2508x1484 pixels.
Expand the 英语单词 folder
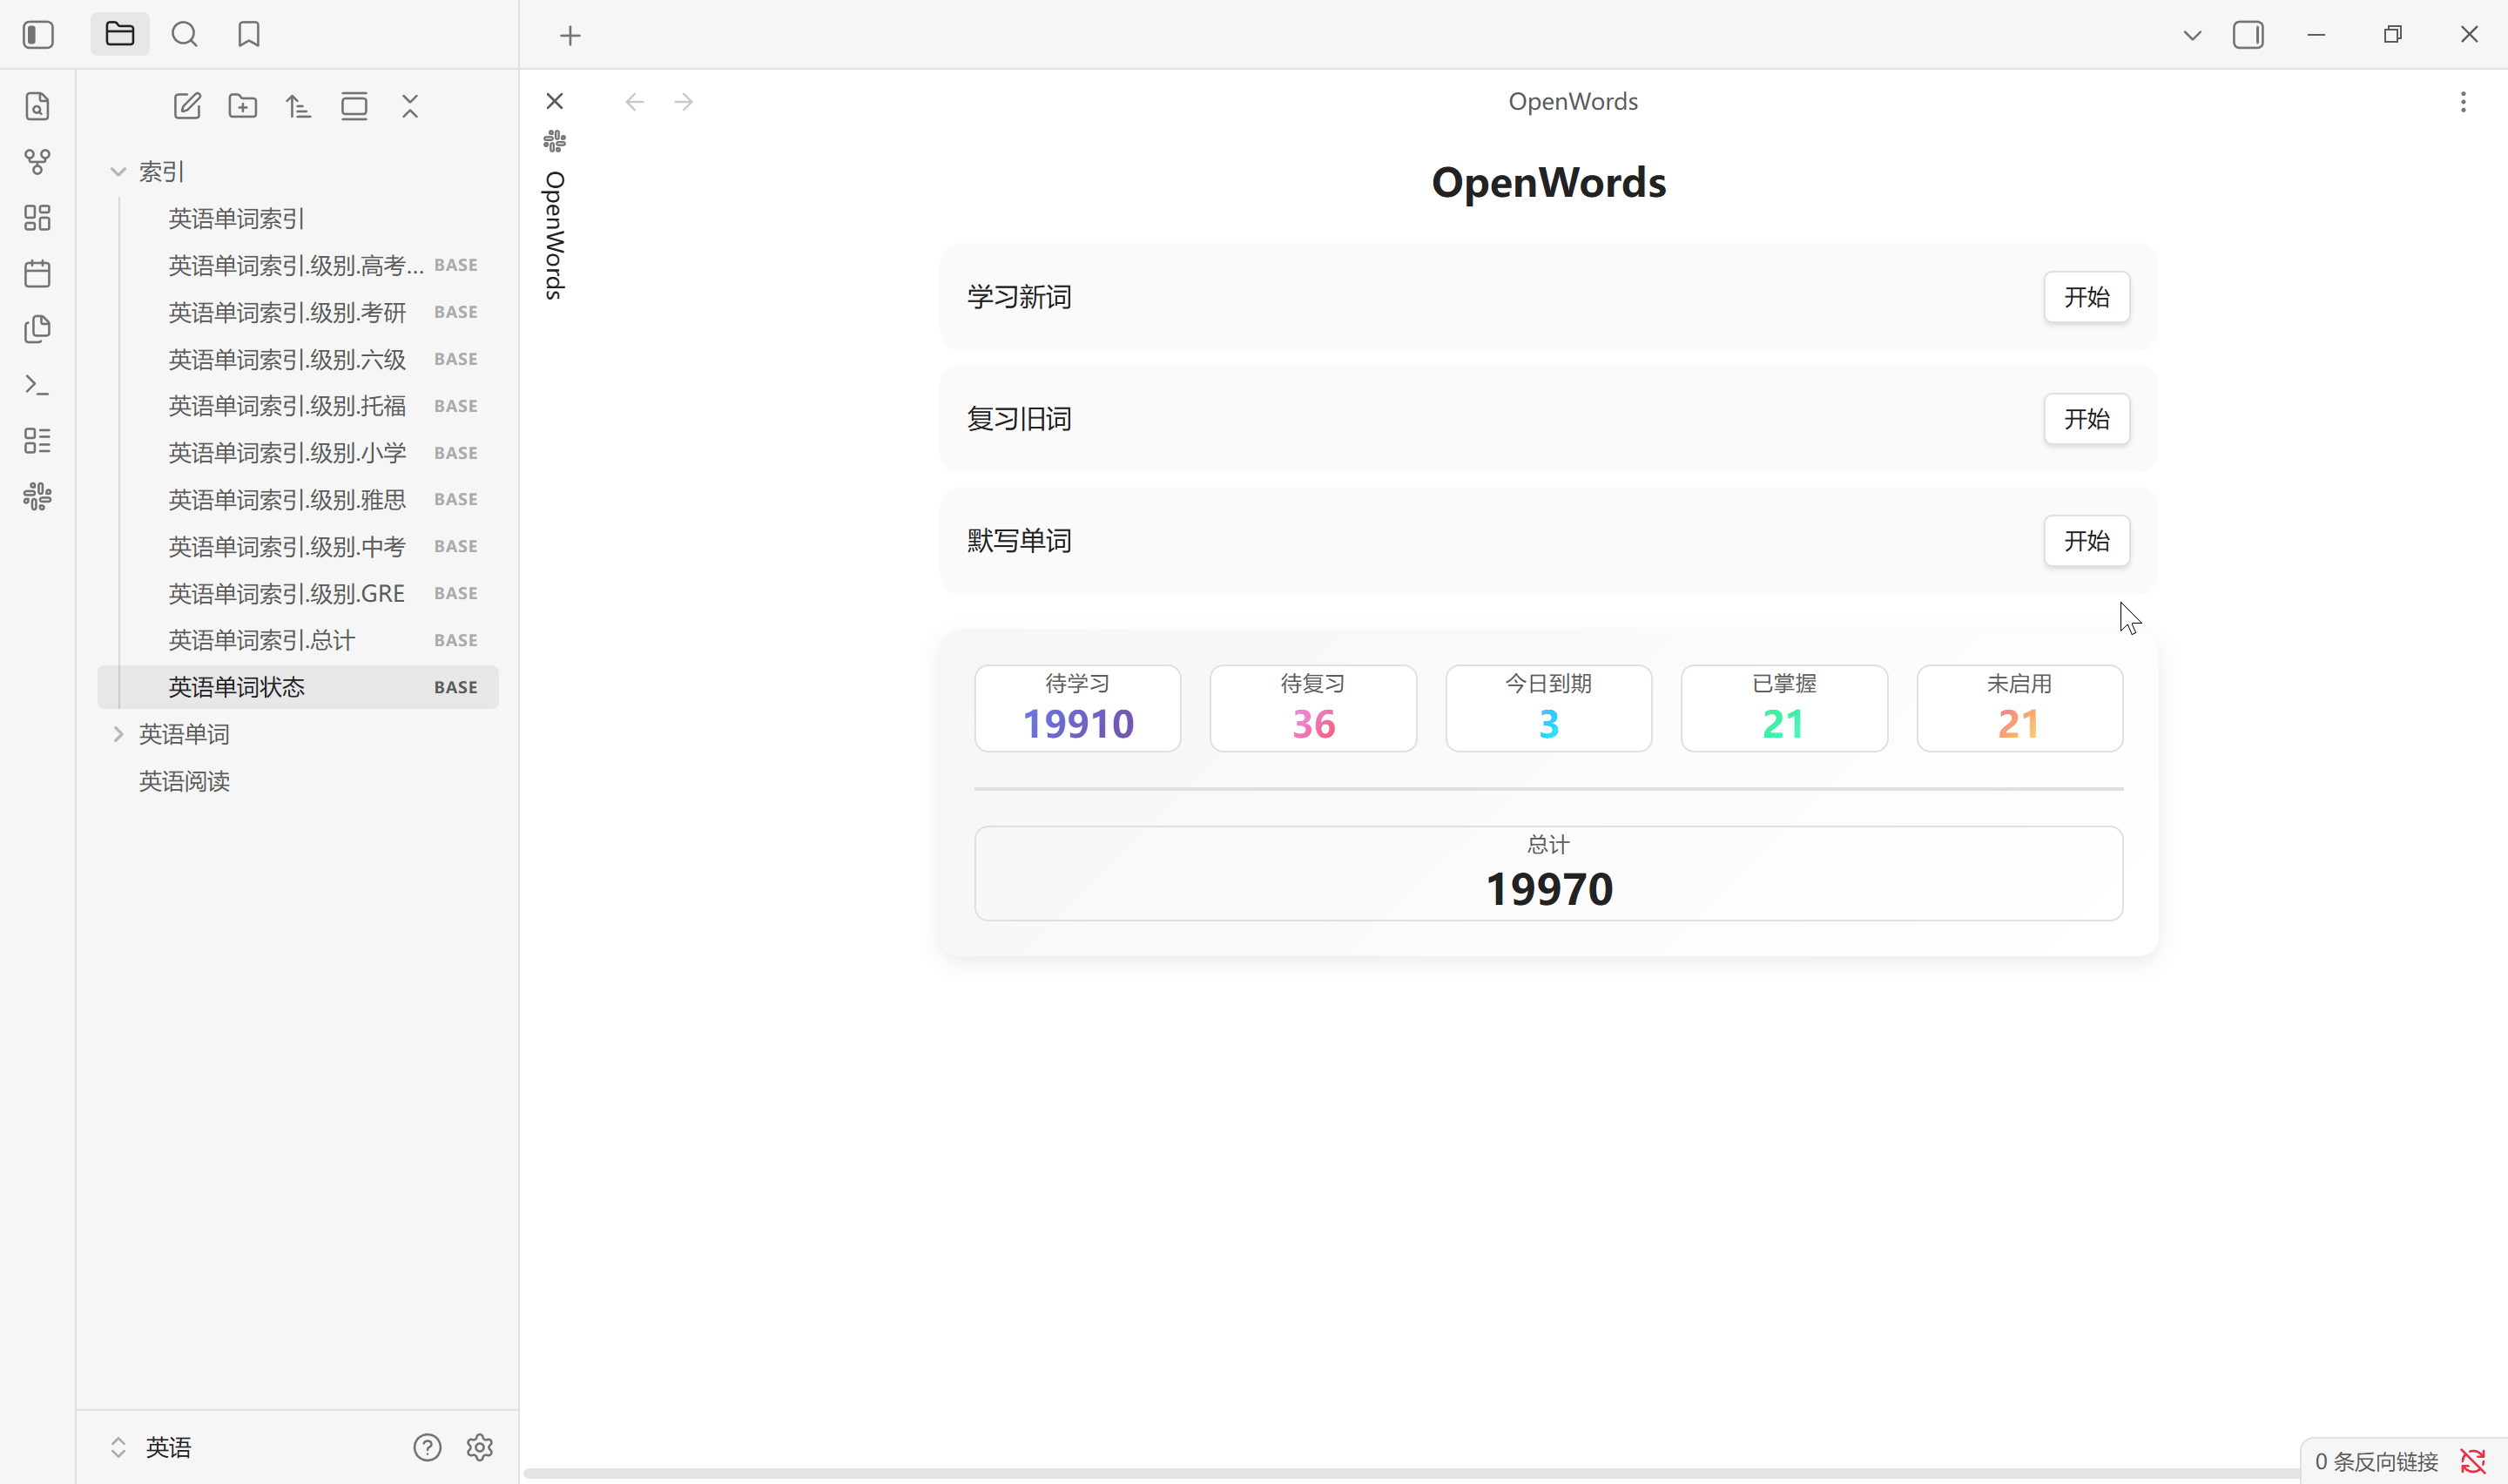118,734
